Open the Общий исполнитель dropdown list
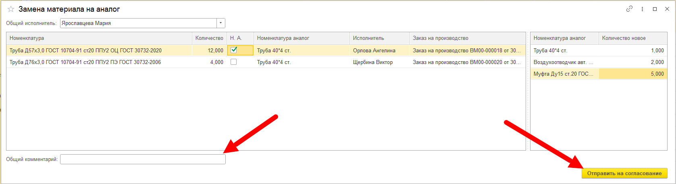The height and width of the screenshot is (184, 676). 221,23
